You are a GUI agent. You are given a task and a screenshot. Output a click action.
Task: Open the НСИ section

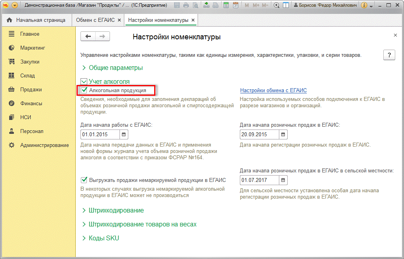25,117
